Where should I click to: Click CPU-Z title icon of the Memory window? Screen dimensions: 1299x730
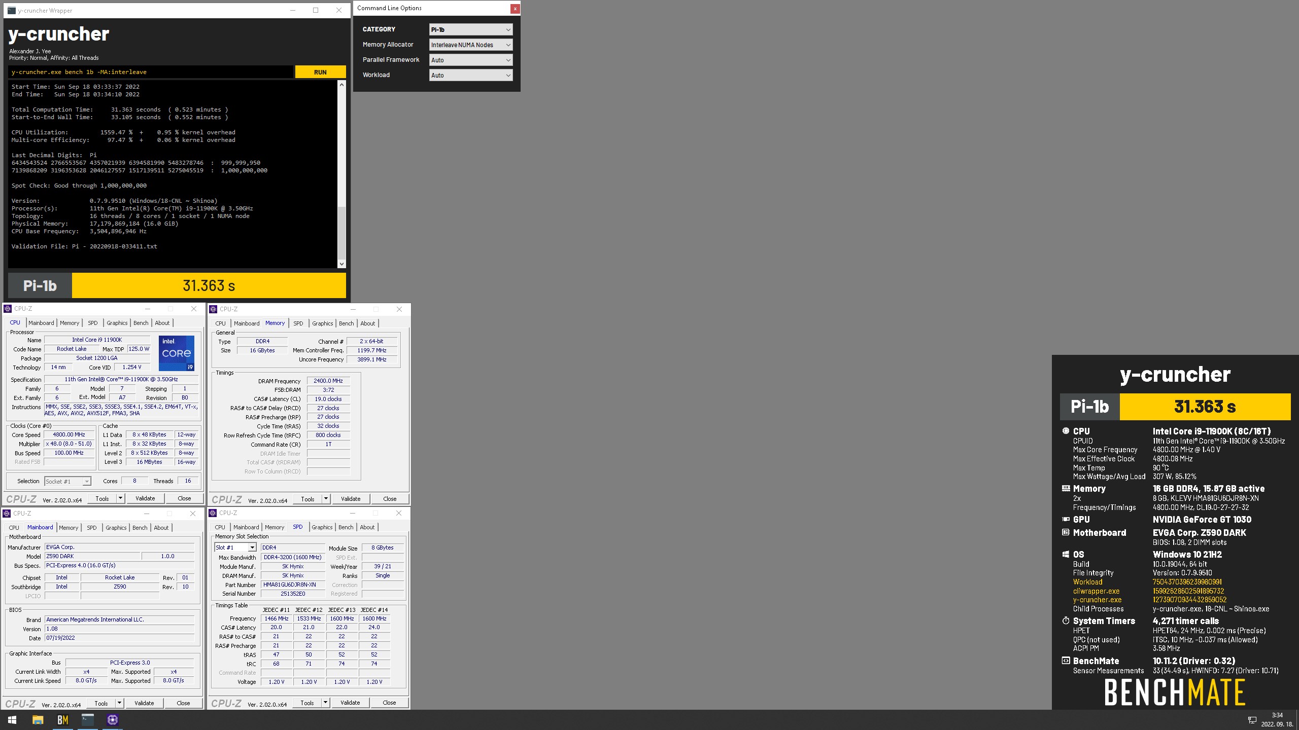pyautogui.click(x=214, y=309)
